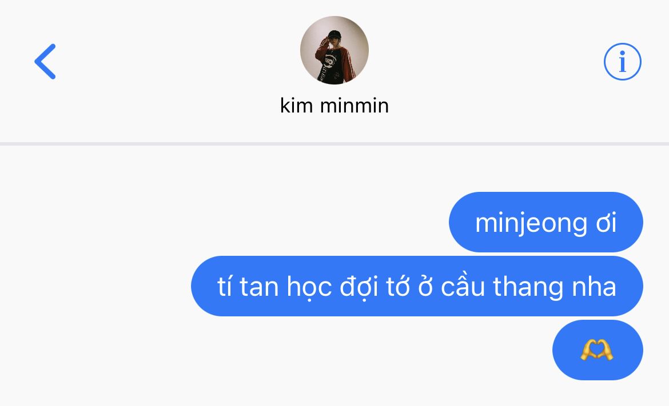Open conversation details via the info icon
The image size is (669, 406).
click(x=623, y=62)
